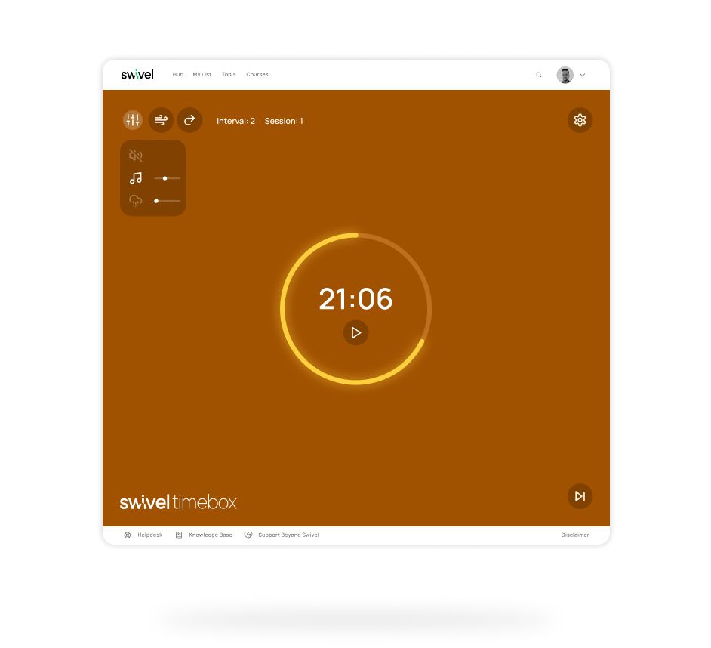
Task: Click the redo arrow restart icon
Action: coord(189,120)
